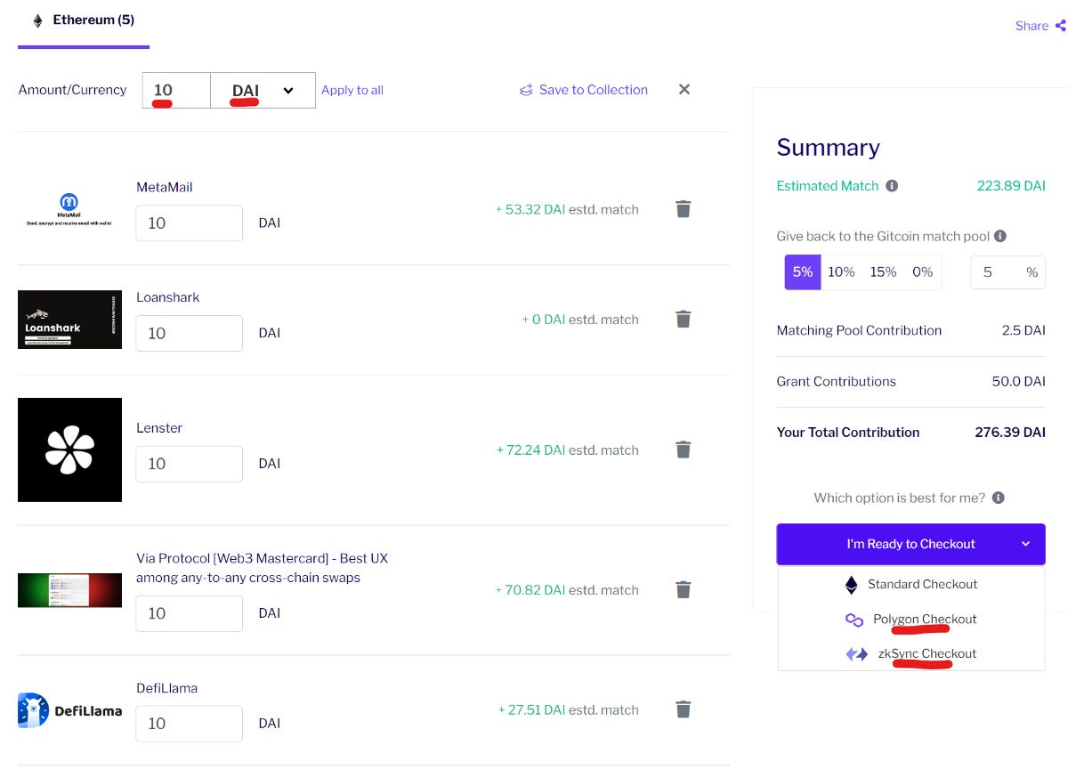Open Via Protocol grant thumbnail
1068x778 pixels.
[x=69, y=589]
